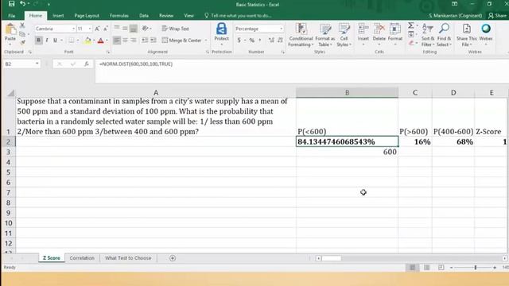Click the Increase Decimal icon

271,41
